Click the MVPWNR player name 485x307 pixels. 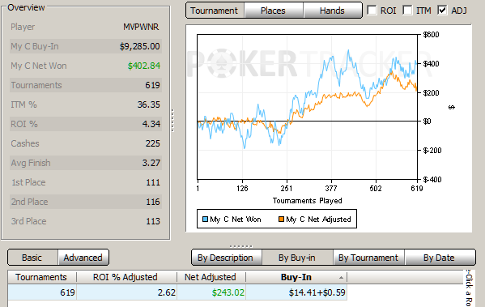point(141,27)
